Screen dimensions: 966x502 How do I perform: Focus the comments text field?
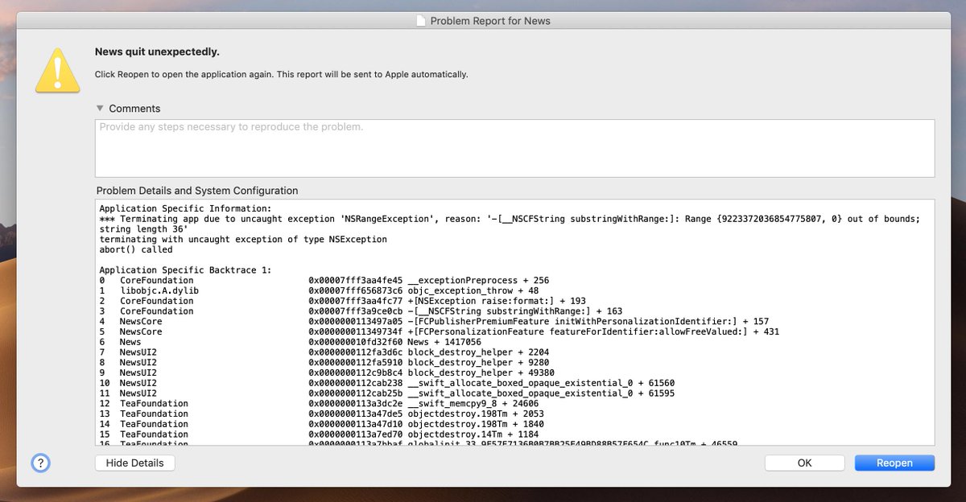(x=514, y=149)
